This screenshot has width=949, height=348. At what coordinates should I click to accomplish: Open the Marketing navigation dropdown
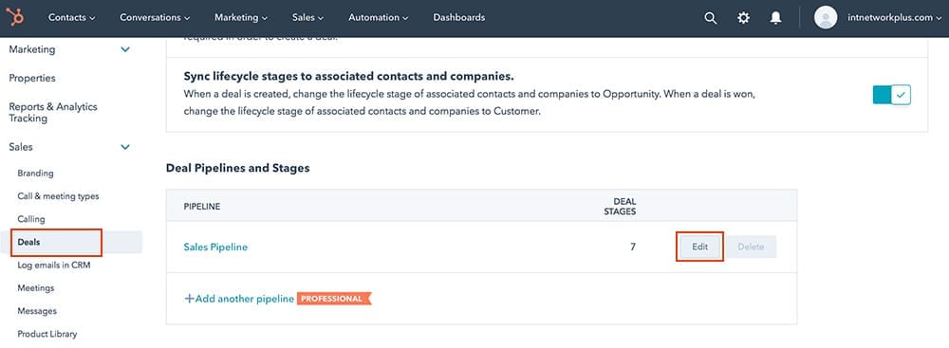tap(241, 18)
